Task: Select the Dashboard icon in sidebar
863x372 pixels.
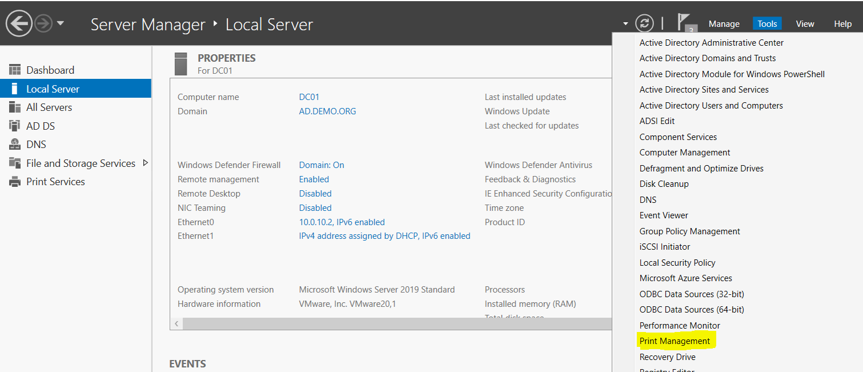Action: [x=15, y=70]
